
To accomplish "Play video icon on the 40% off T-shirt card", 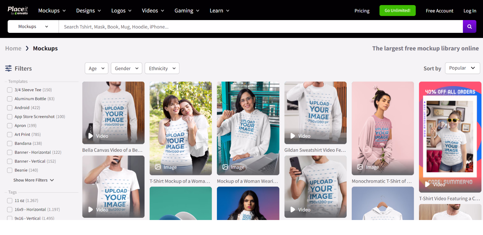I will 428,184.
